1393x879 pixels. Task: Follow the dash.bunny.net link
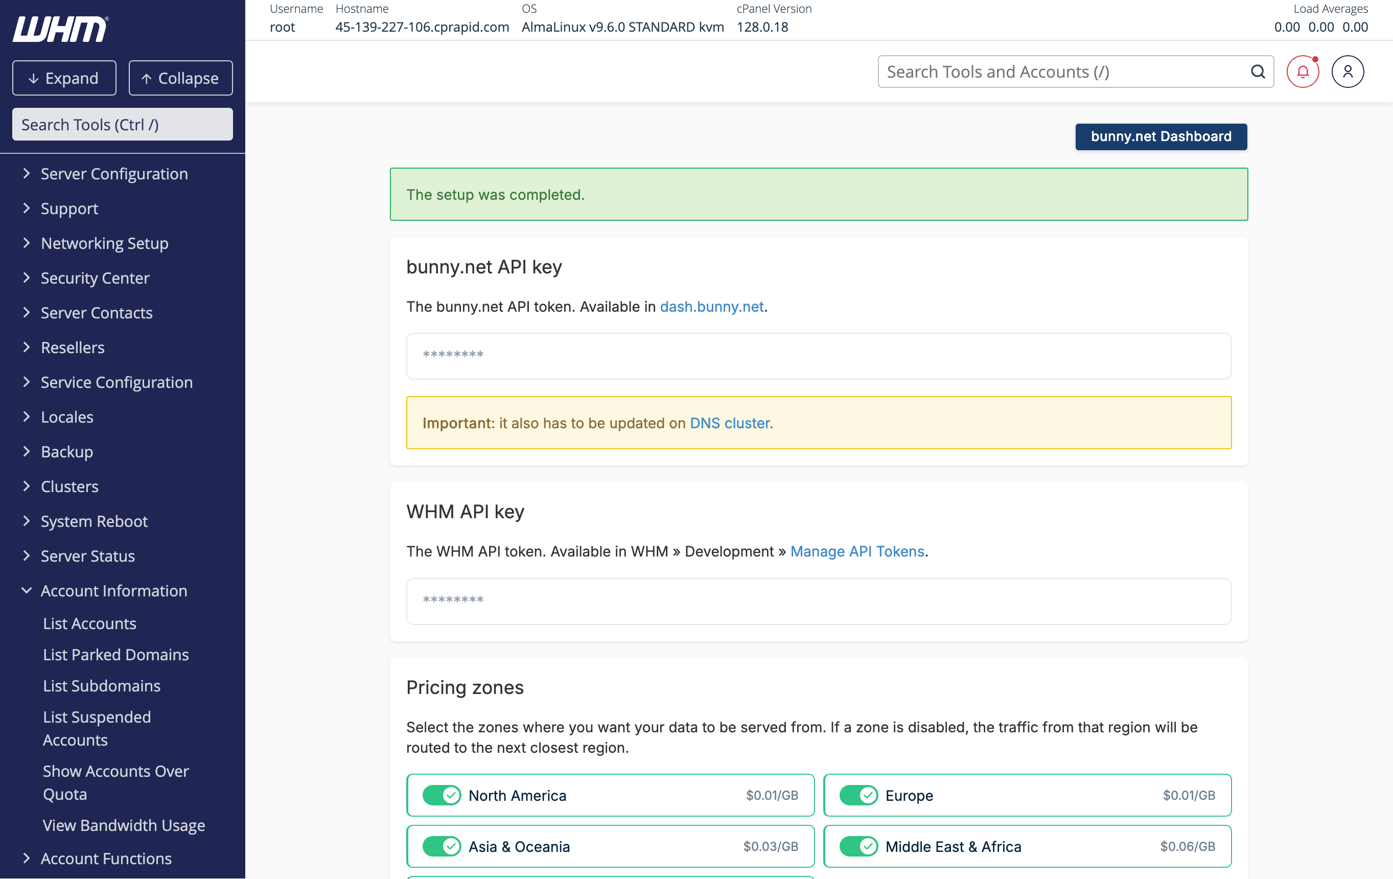[711, 306]
